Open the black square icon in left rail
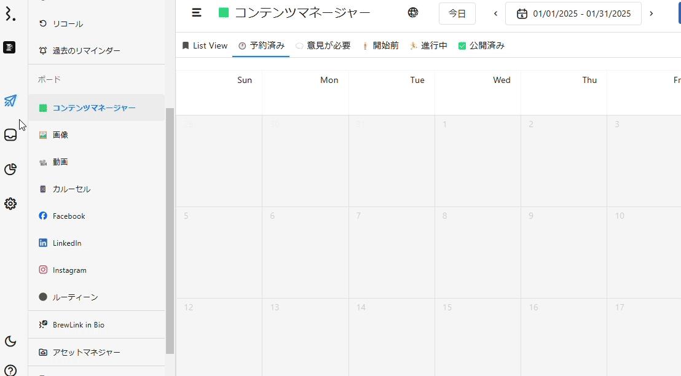Image resolution: width=681 pixels, height=376 pixels. (x=9, y=47)
